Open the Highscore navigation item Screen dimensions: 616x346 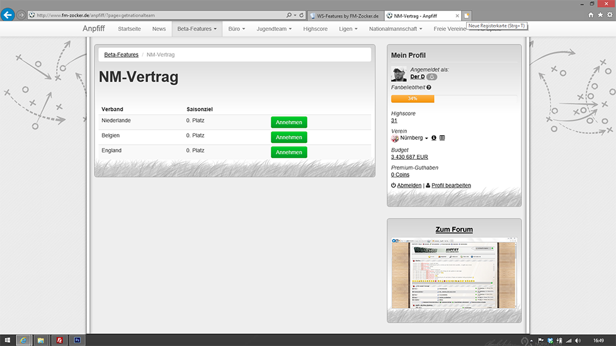(316, 29)
